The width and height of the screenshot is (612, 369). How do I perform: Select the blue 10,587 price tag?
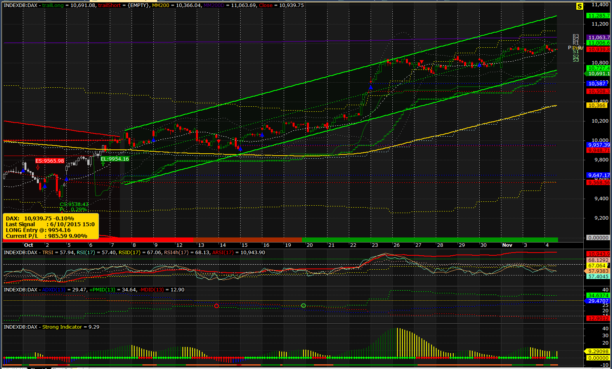[597, 84]
